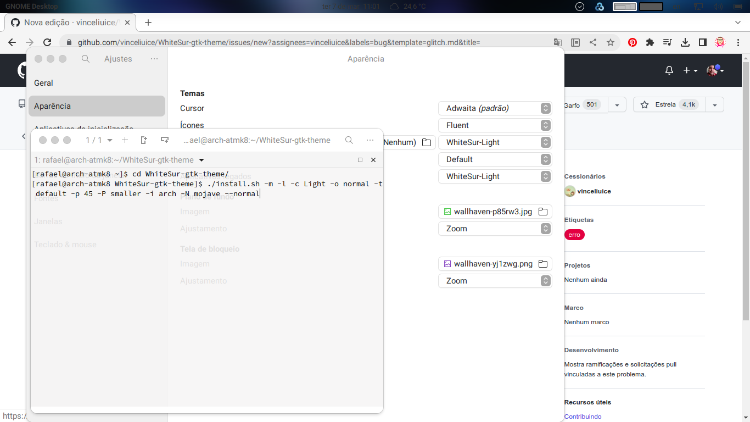The height and width of the screenshot is (422, 750).
Task: Click the side panel toggle icon
Action: pos(703,42)
